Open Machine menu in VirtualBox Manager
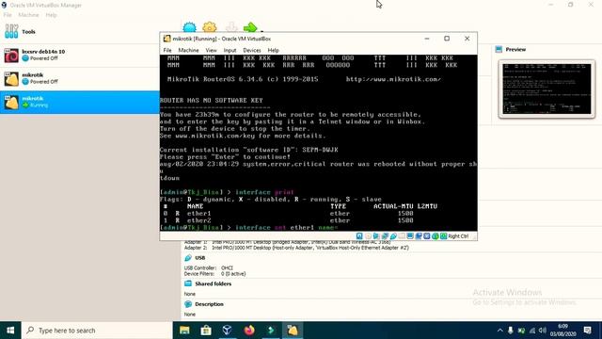602x339 pixels. click(x=28, y=15)
